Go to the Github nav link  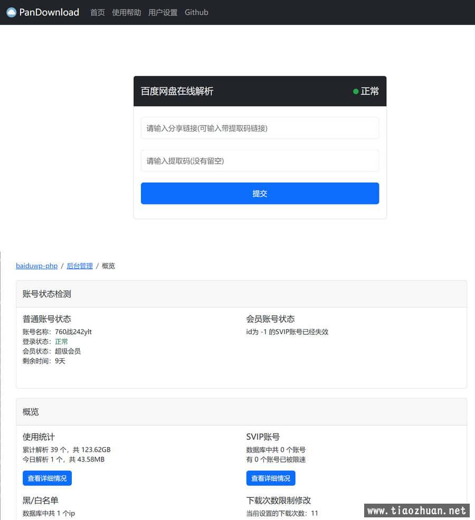tap(196, 13)
